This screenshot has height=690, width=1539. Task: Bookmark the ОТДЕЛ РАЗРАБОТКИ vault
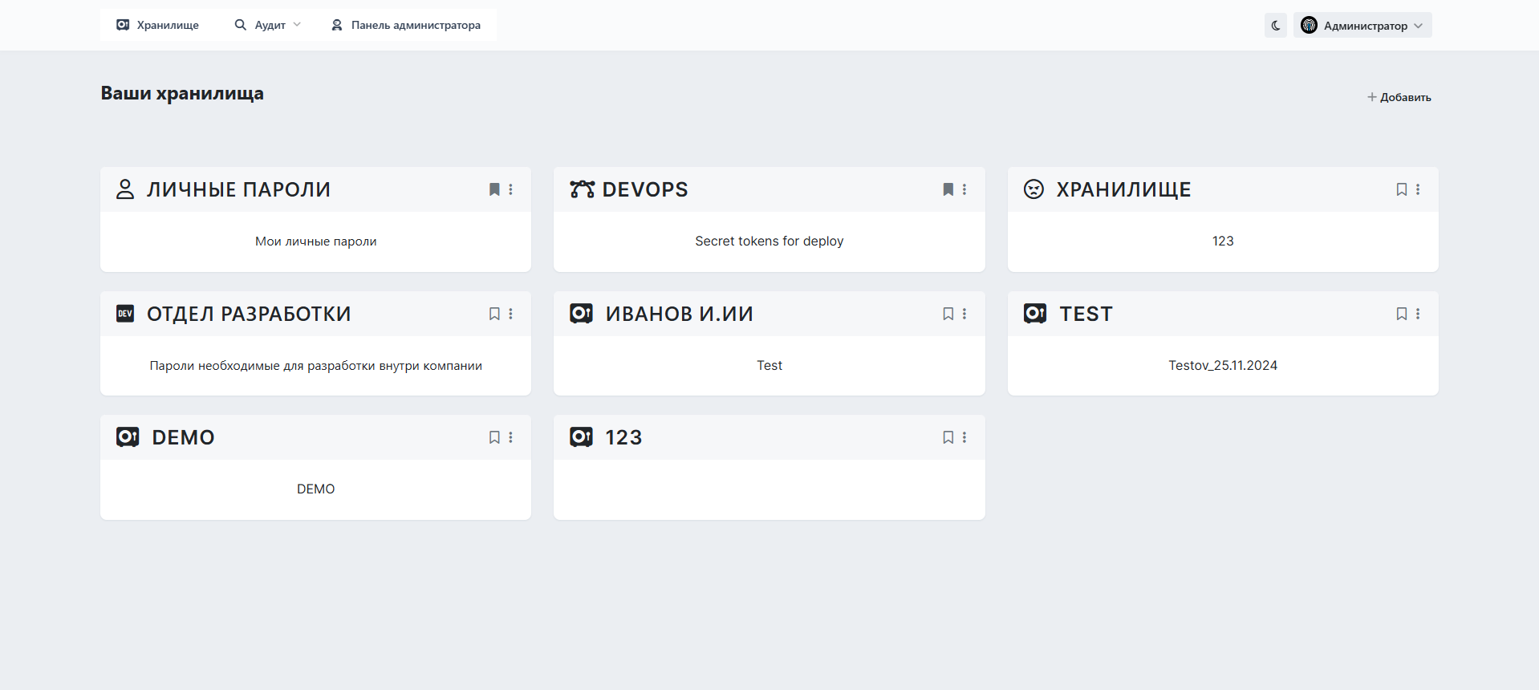tap(494, 314)
